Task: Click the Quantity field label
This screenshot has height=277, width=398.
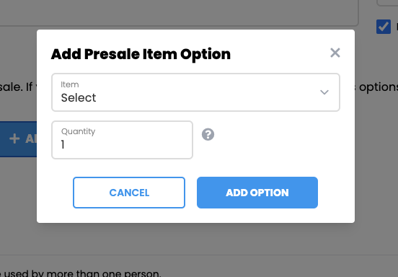Action: tap(78, 131)
